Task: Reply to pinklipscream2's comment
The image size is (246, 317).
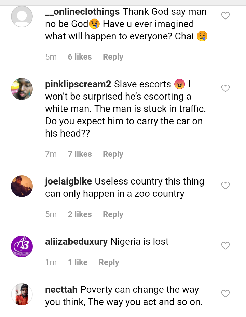Action: [113, 154]
